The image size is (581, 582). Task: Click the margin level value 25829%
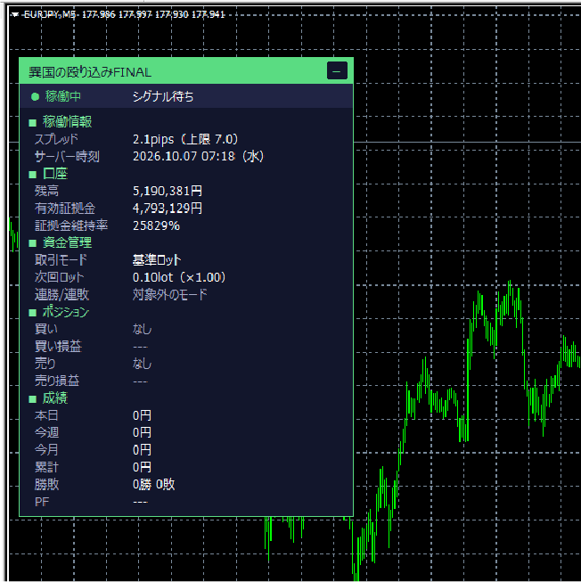click(156, 225)
